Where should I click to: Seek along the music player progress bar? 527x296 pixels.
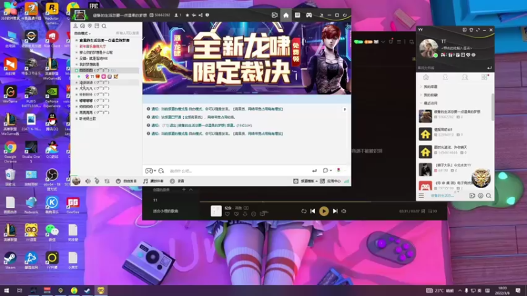point(323,202)
